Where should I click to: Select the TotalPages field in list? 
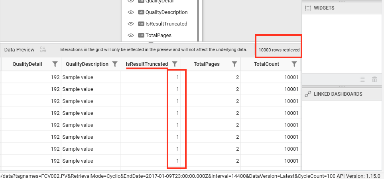click(x=158, y=35)
